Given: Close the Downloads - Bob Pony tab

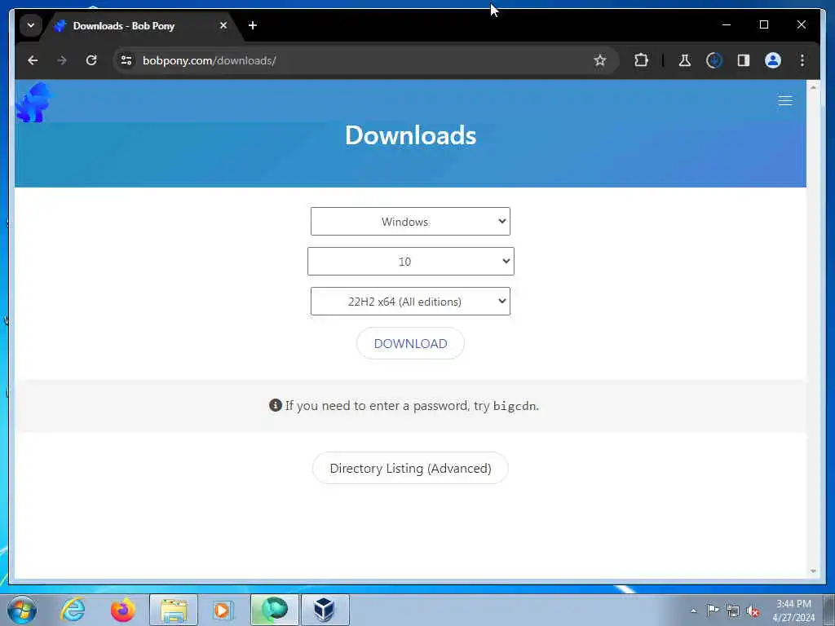Looking at the screenshot, I should tap(223, 25).
